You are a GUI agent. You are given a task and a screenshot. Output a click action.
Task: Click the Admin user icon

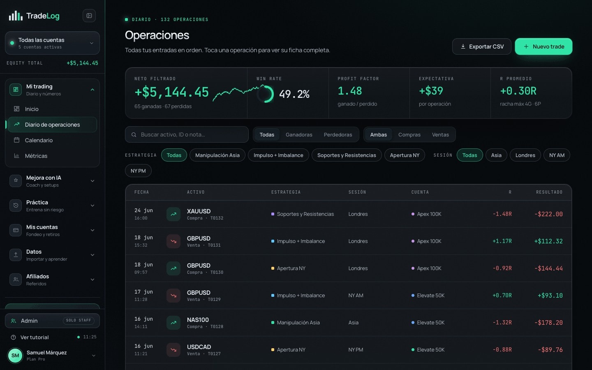(x=14, y=321)
